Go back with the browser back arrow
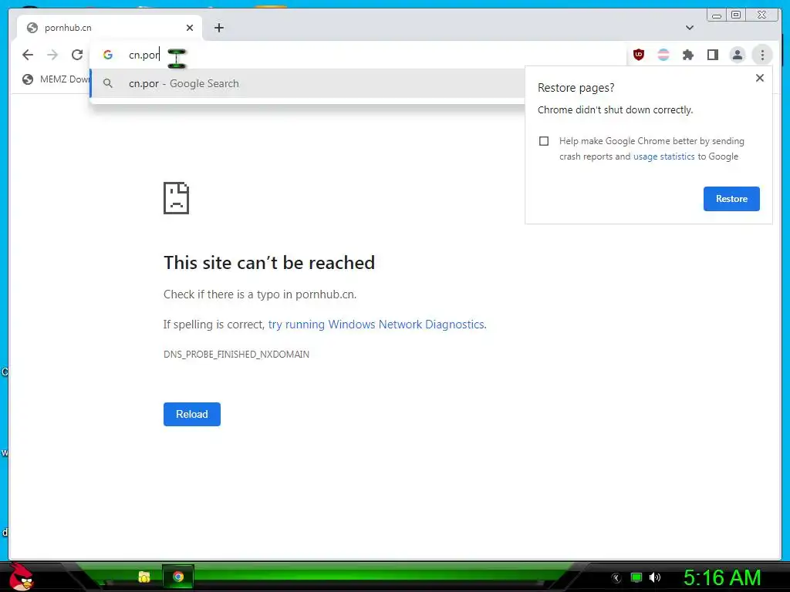This screenshot has width=790, height=592. [28, 55]
